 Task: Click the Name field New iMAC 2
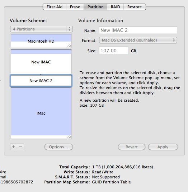click(138, 30)
